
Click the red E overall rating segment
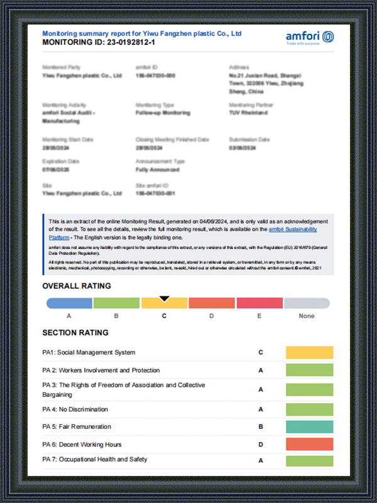[260, 303]
